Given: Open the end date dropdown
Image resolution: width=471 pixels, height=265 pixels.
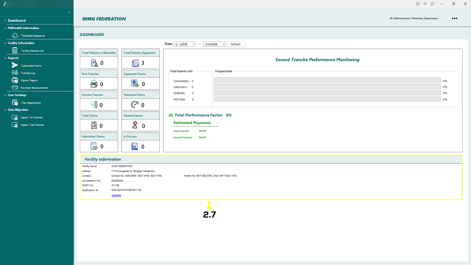Looking at the screenshot, I should tap(223, 44).
